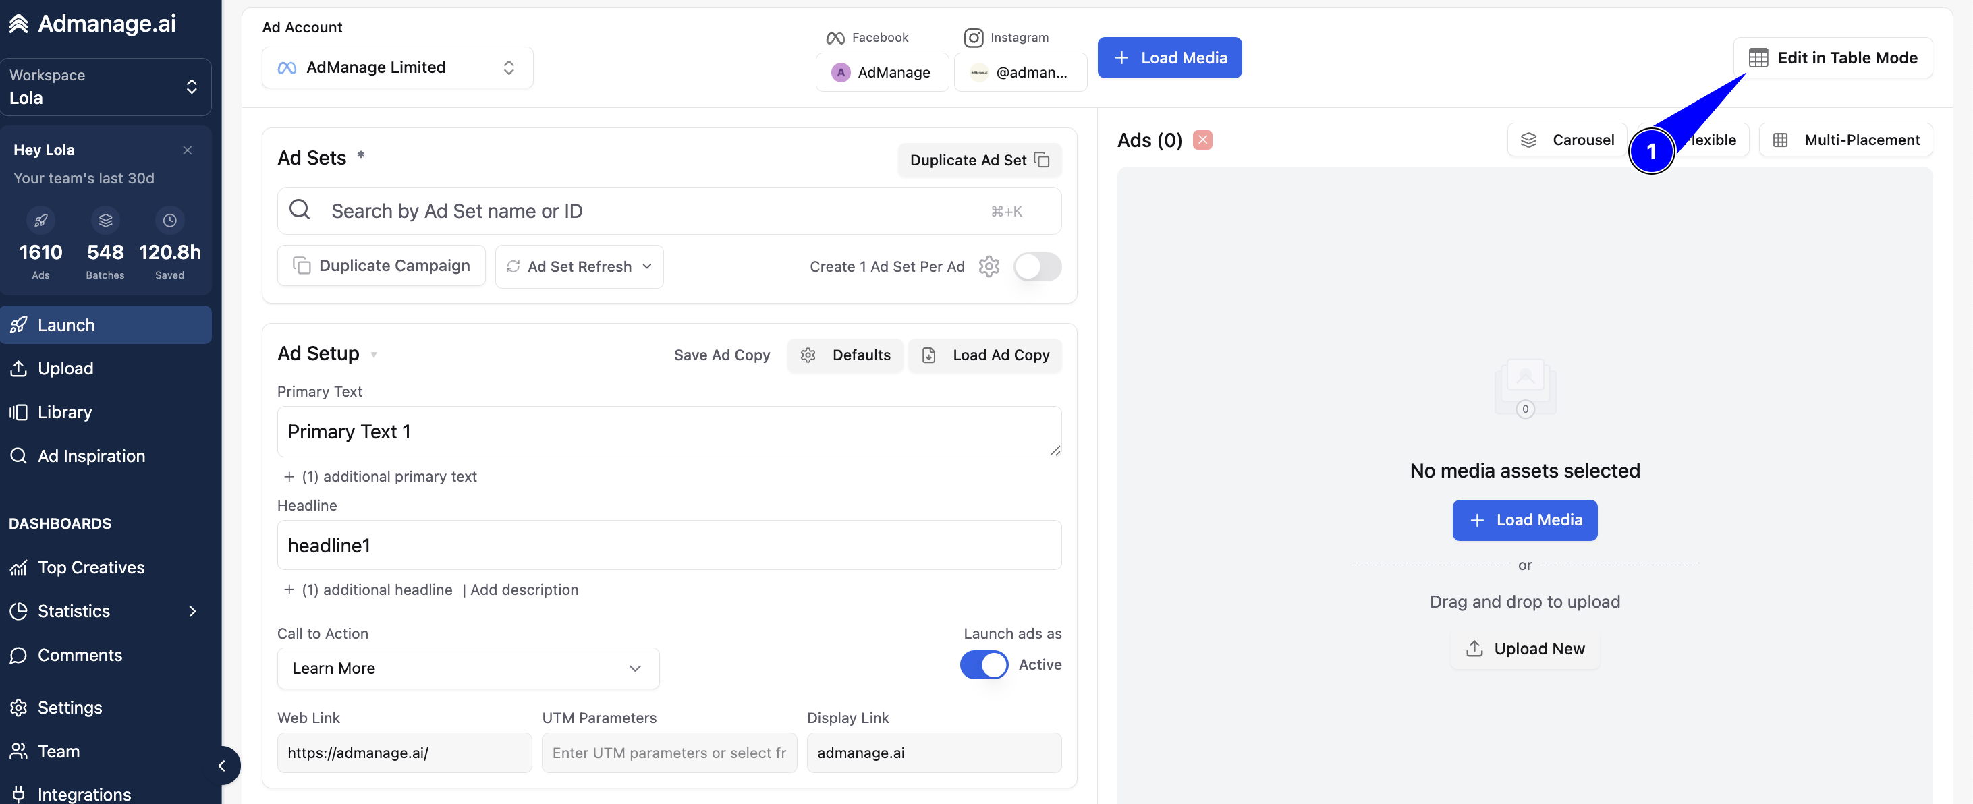This screenshot has height=804, width=1973.
Task: Toggle Launch ads as Active
Action: (984, 664)
